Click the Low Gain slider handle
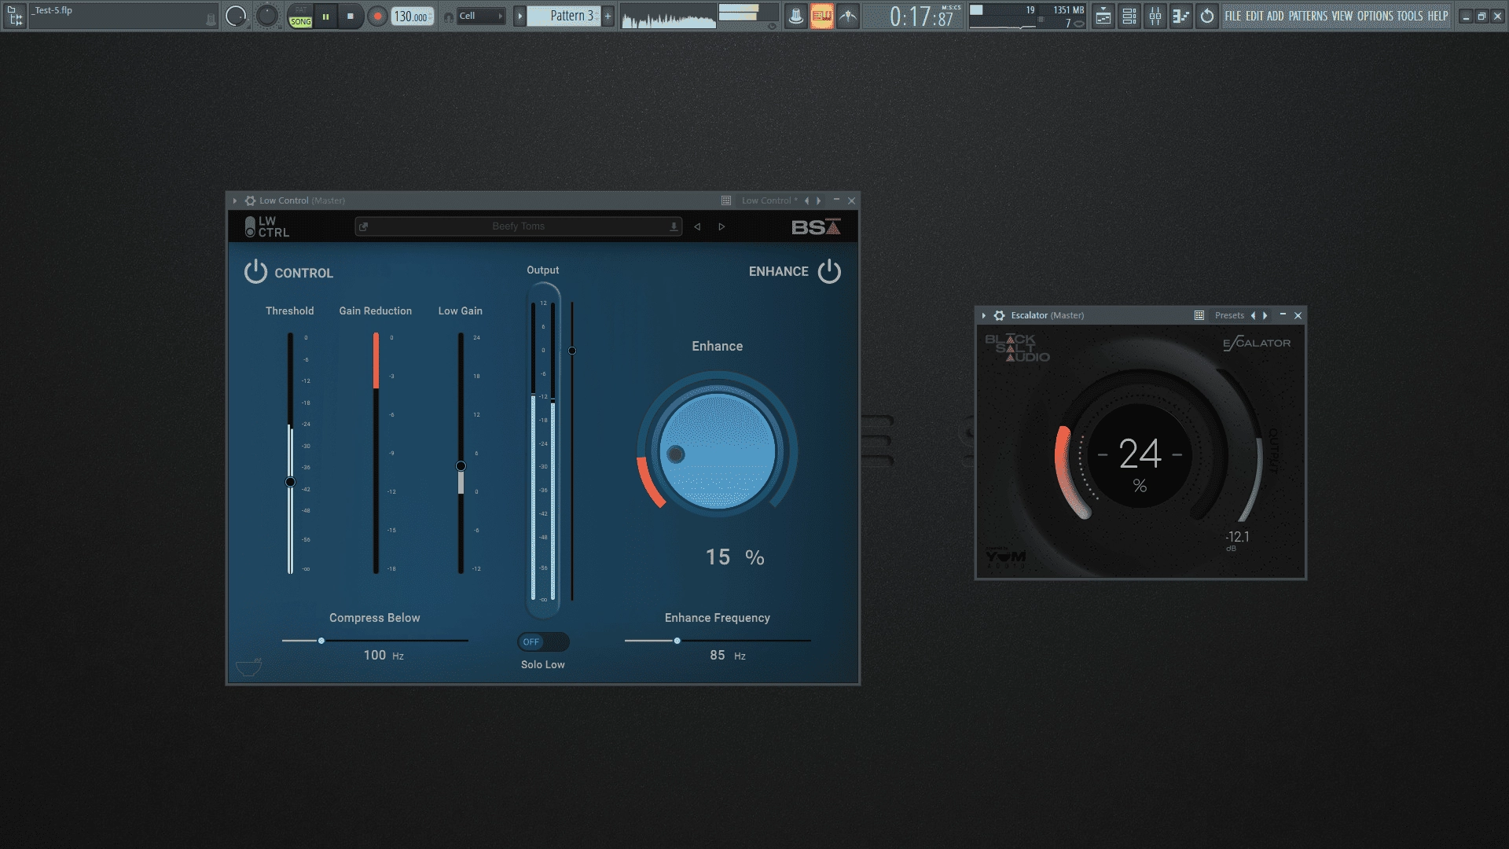 click(461, 466)
